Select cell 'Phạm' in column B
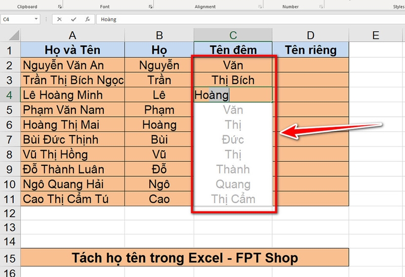Image resolution: width=405 pixels, height=277 pixels. tap(159, 110)
